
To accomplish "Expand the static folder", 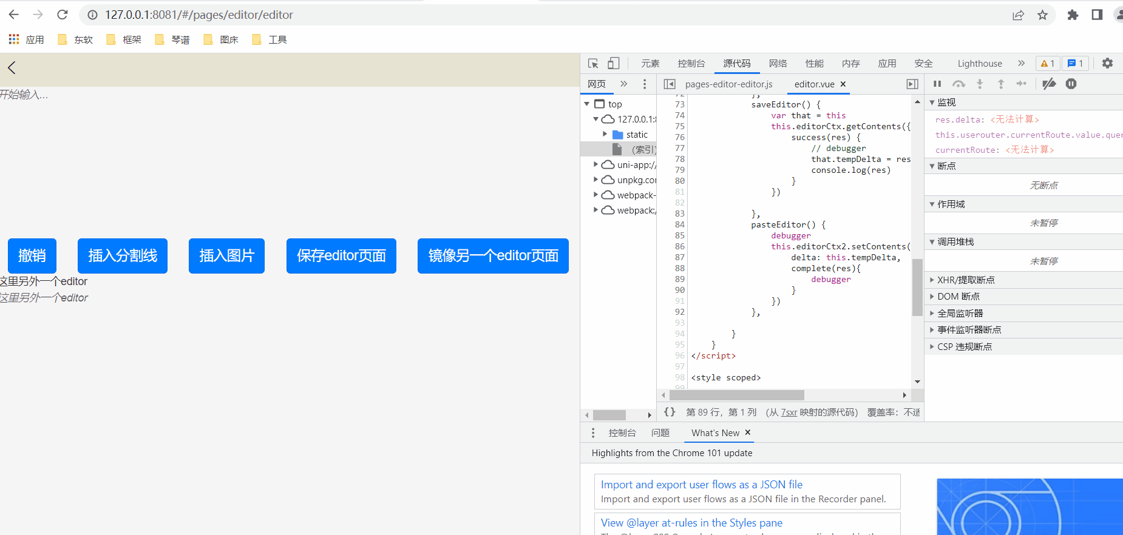I will (x=605, y=134).
